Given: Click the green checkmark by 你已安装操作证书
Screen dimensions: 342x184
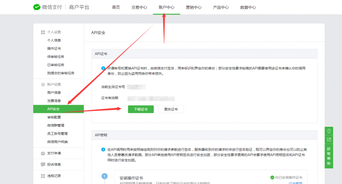Looking at the screenshot, I should pyautogui.click(x=272, y=178).
